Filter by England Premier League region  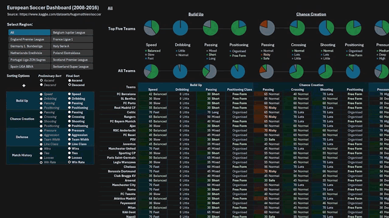pyautogui.click(x=29, y=39)
